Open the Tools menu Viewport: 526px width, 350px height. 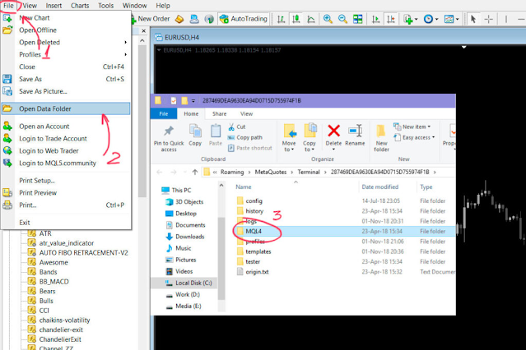pyautogui.click(x=105, y=6)
